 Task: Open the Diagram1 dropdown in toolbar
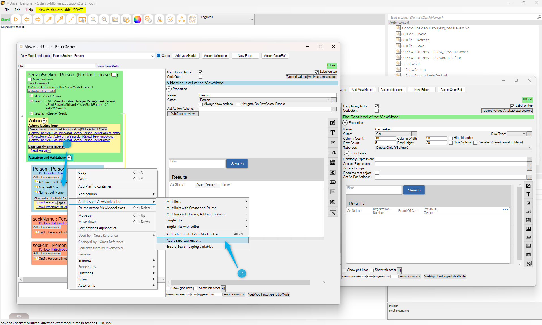click(x=251, y=19)
